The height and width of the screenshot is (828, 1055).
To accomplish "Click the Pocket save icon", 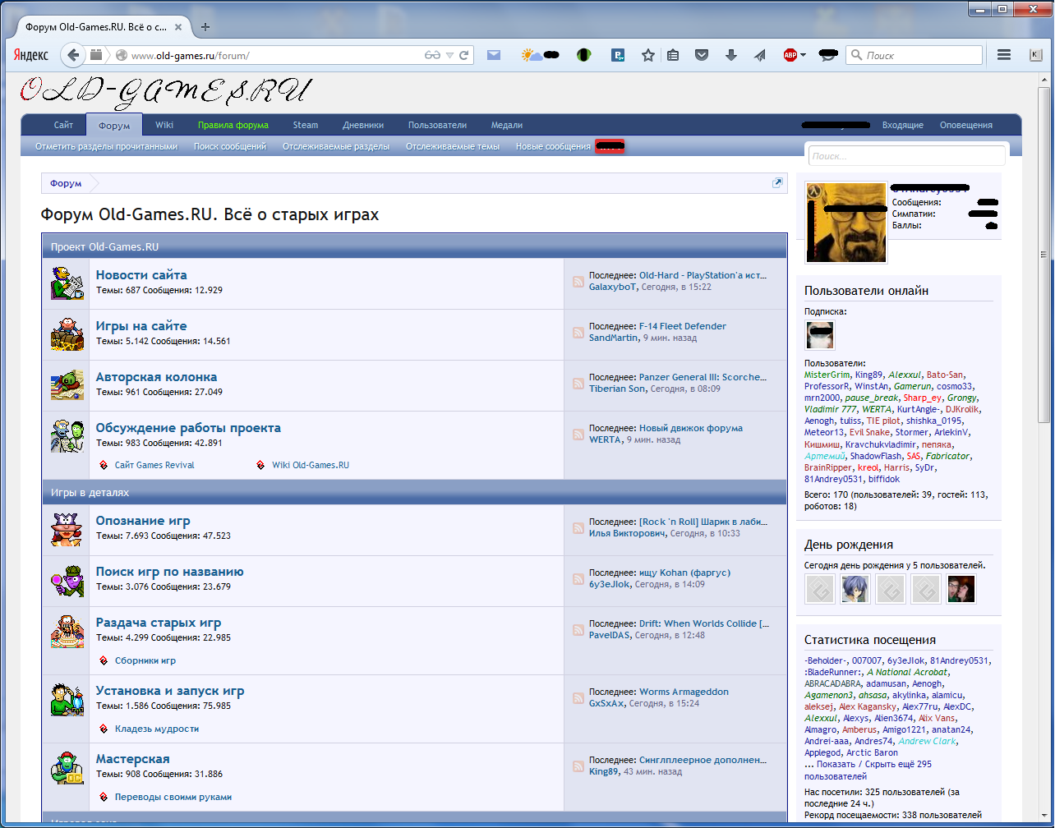I will [x=702, y=55].
